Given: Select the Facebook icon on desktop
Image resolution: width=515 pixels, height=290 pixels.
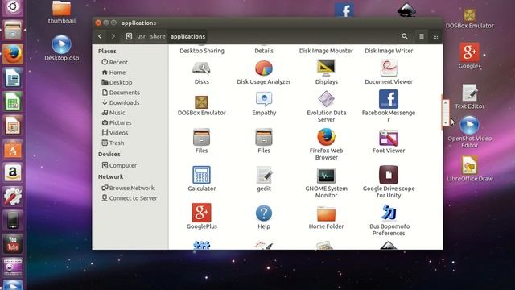Looking at the screenshot, I should [344, 10].
